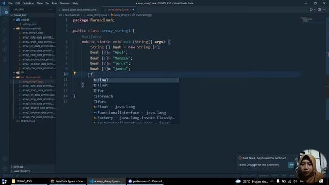Open the Explorer view in activity bar
This screenshot has width=329, height=185.
click(5, 11)
